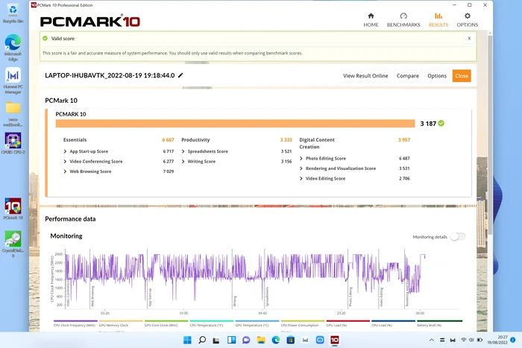Show hidden system tray icons

tap(432, 340)
